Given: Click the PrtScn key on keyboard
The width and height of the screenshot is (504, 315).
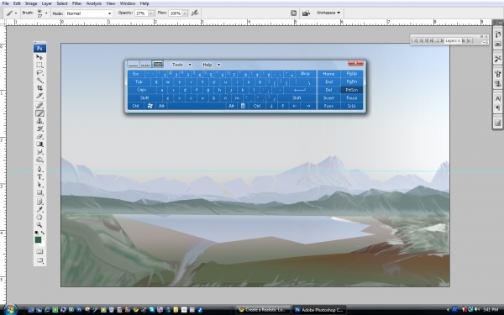Looking at the screenshot, I should click(x=352, y=90).
